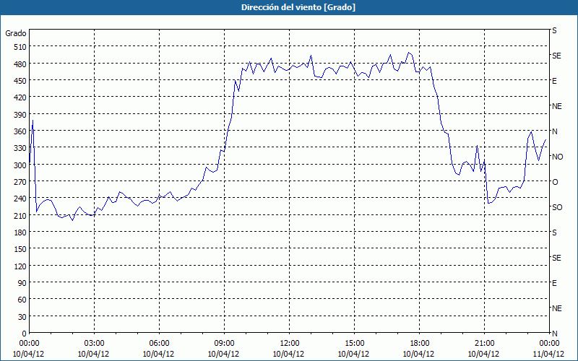Click the 11/04/12 date label

[x=549, y=354]
